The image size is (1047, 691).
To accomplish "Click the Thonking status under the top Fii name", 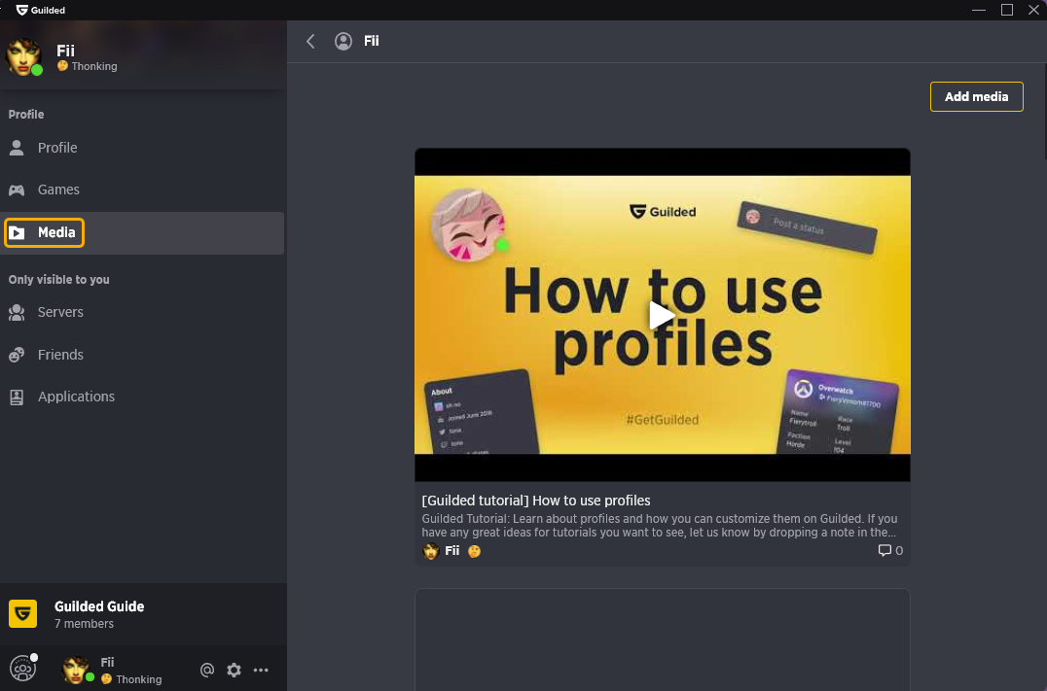I will click(88, 66).
